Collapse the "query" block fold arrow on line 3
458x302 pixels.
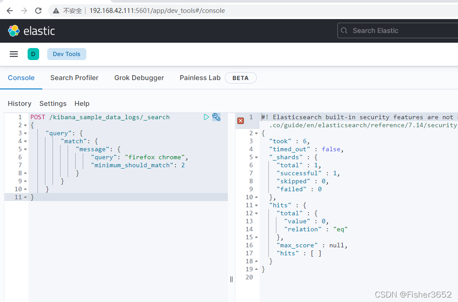tap(25, 133)
